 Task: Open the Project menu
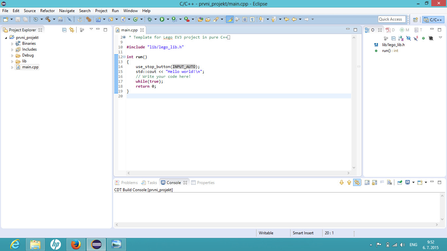point(101,11)
